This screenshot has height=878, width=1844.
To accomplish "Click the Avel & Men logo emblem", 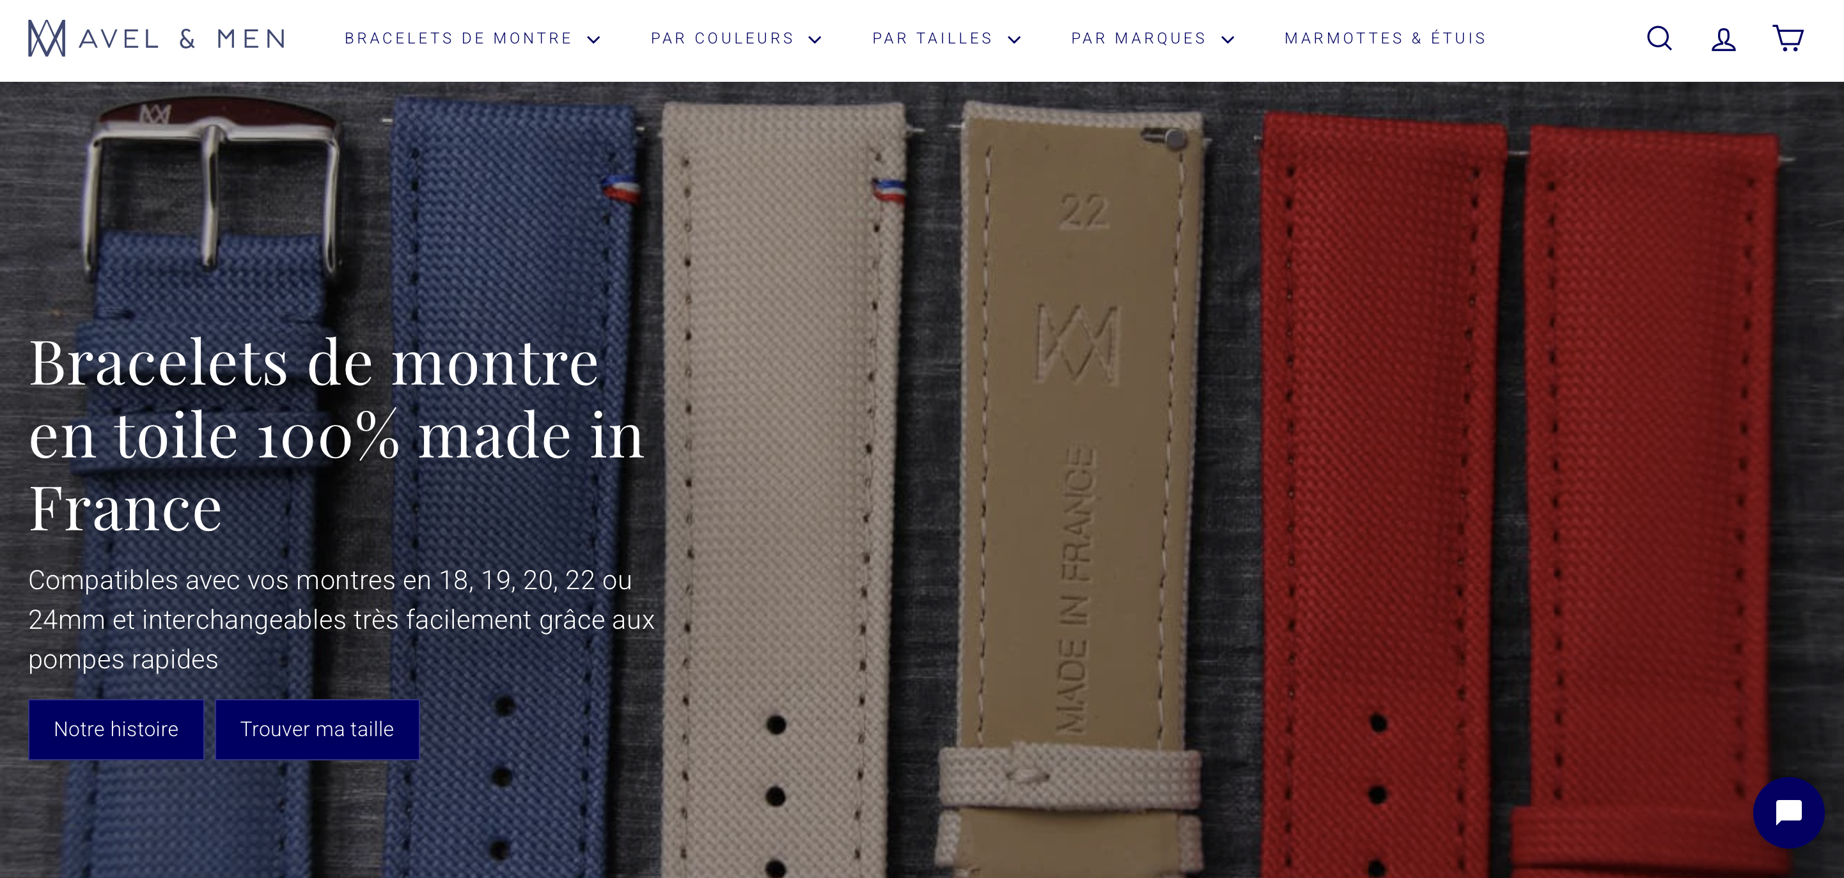I will click(47, 38).
